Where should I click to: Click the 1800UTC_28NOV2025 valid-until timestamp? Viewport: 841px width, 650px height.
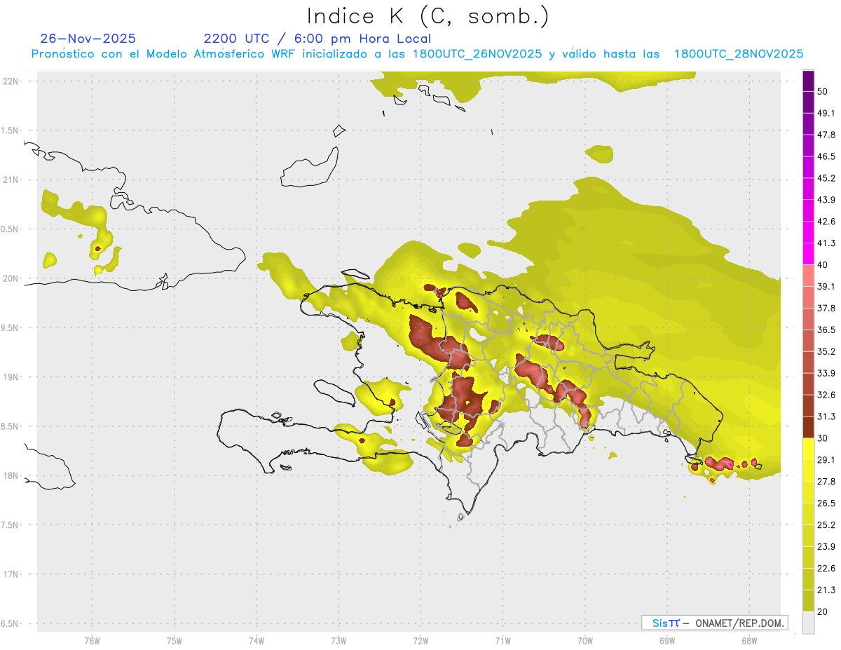point(738,54)
